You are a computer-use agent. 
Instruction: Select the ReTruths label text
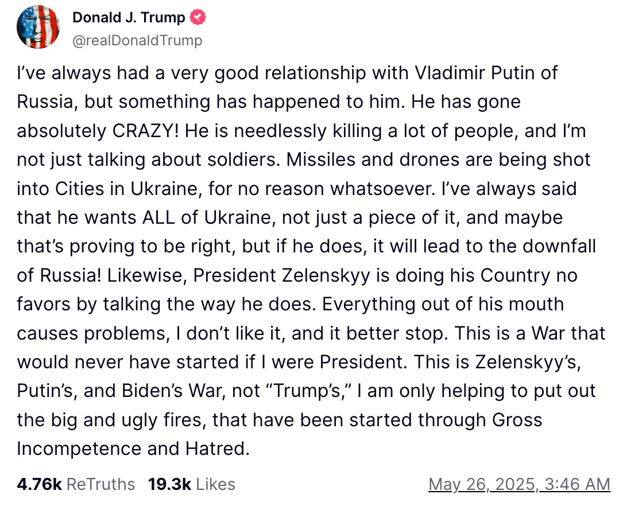[x=101, y=484]
